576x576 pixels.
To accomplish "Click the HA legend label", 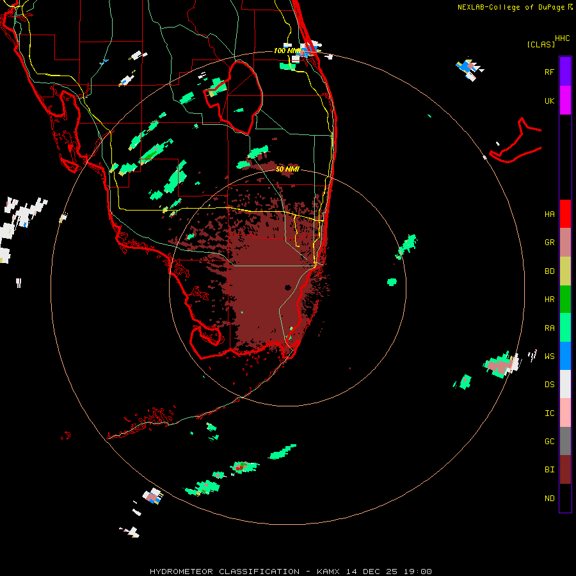I will 549,214.
